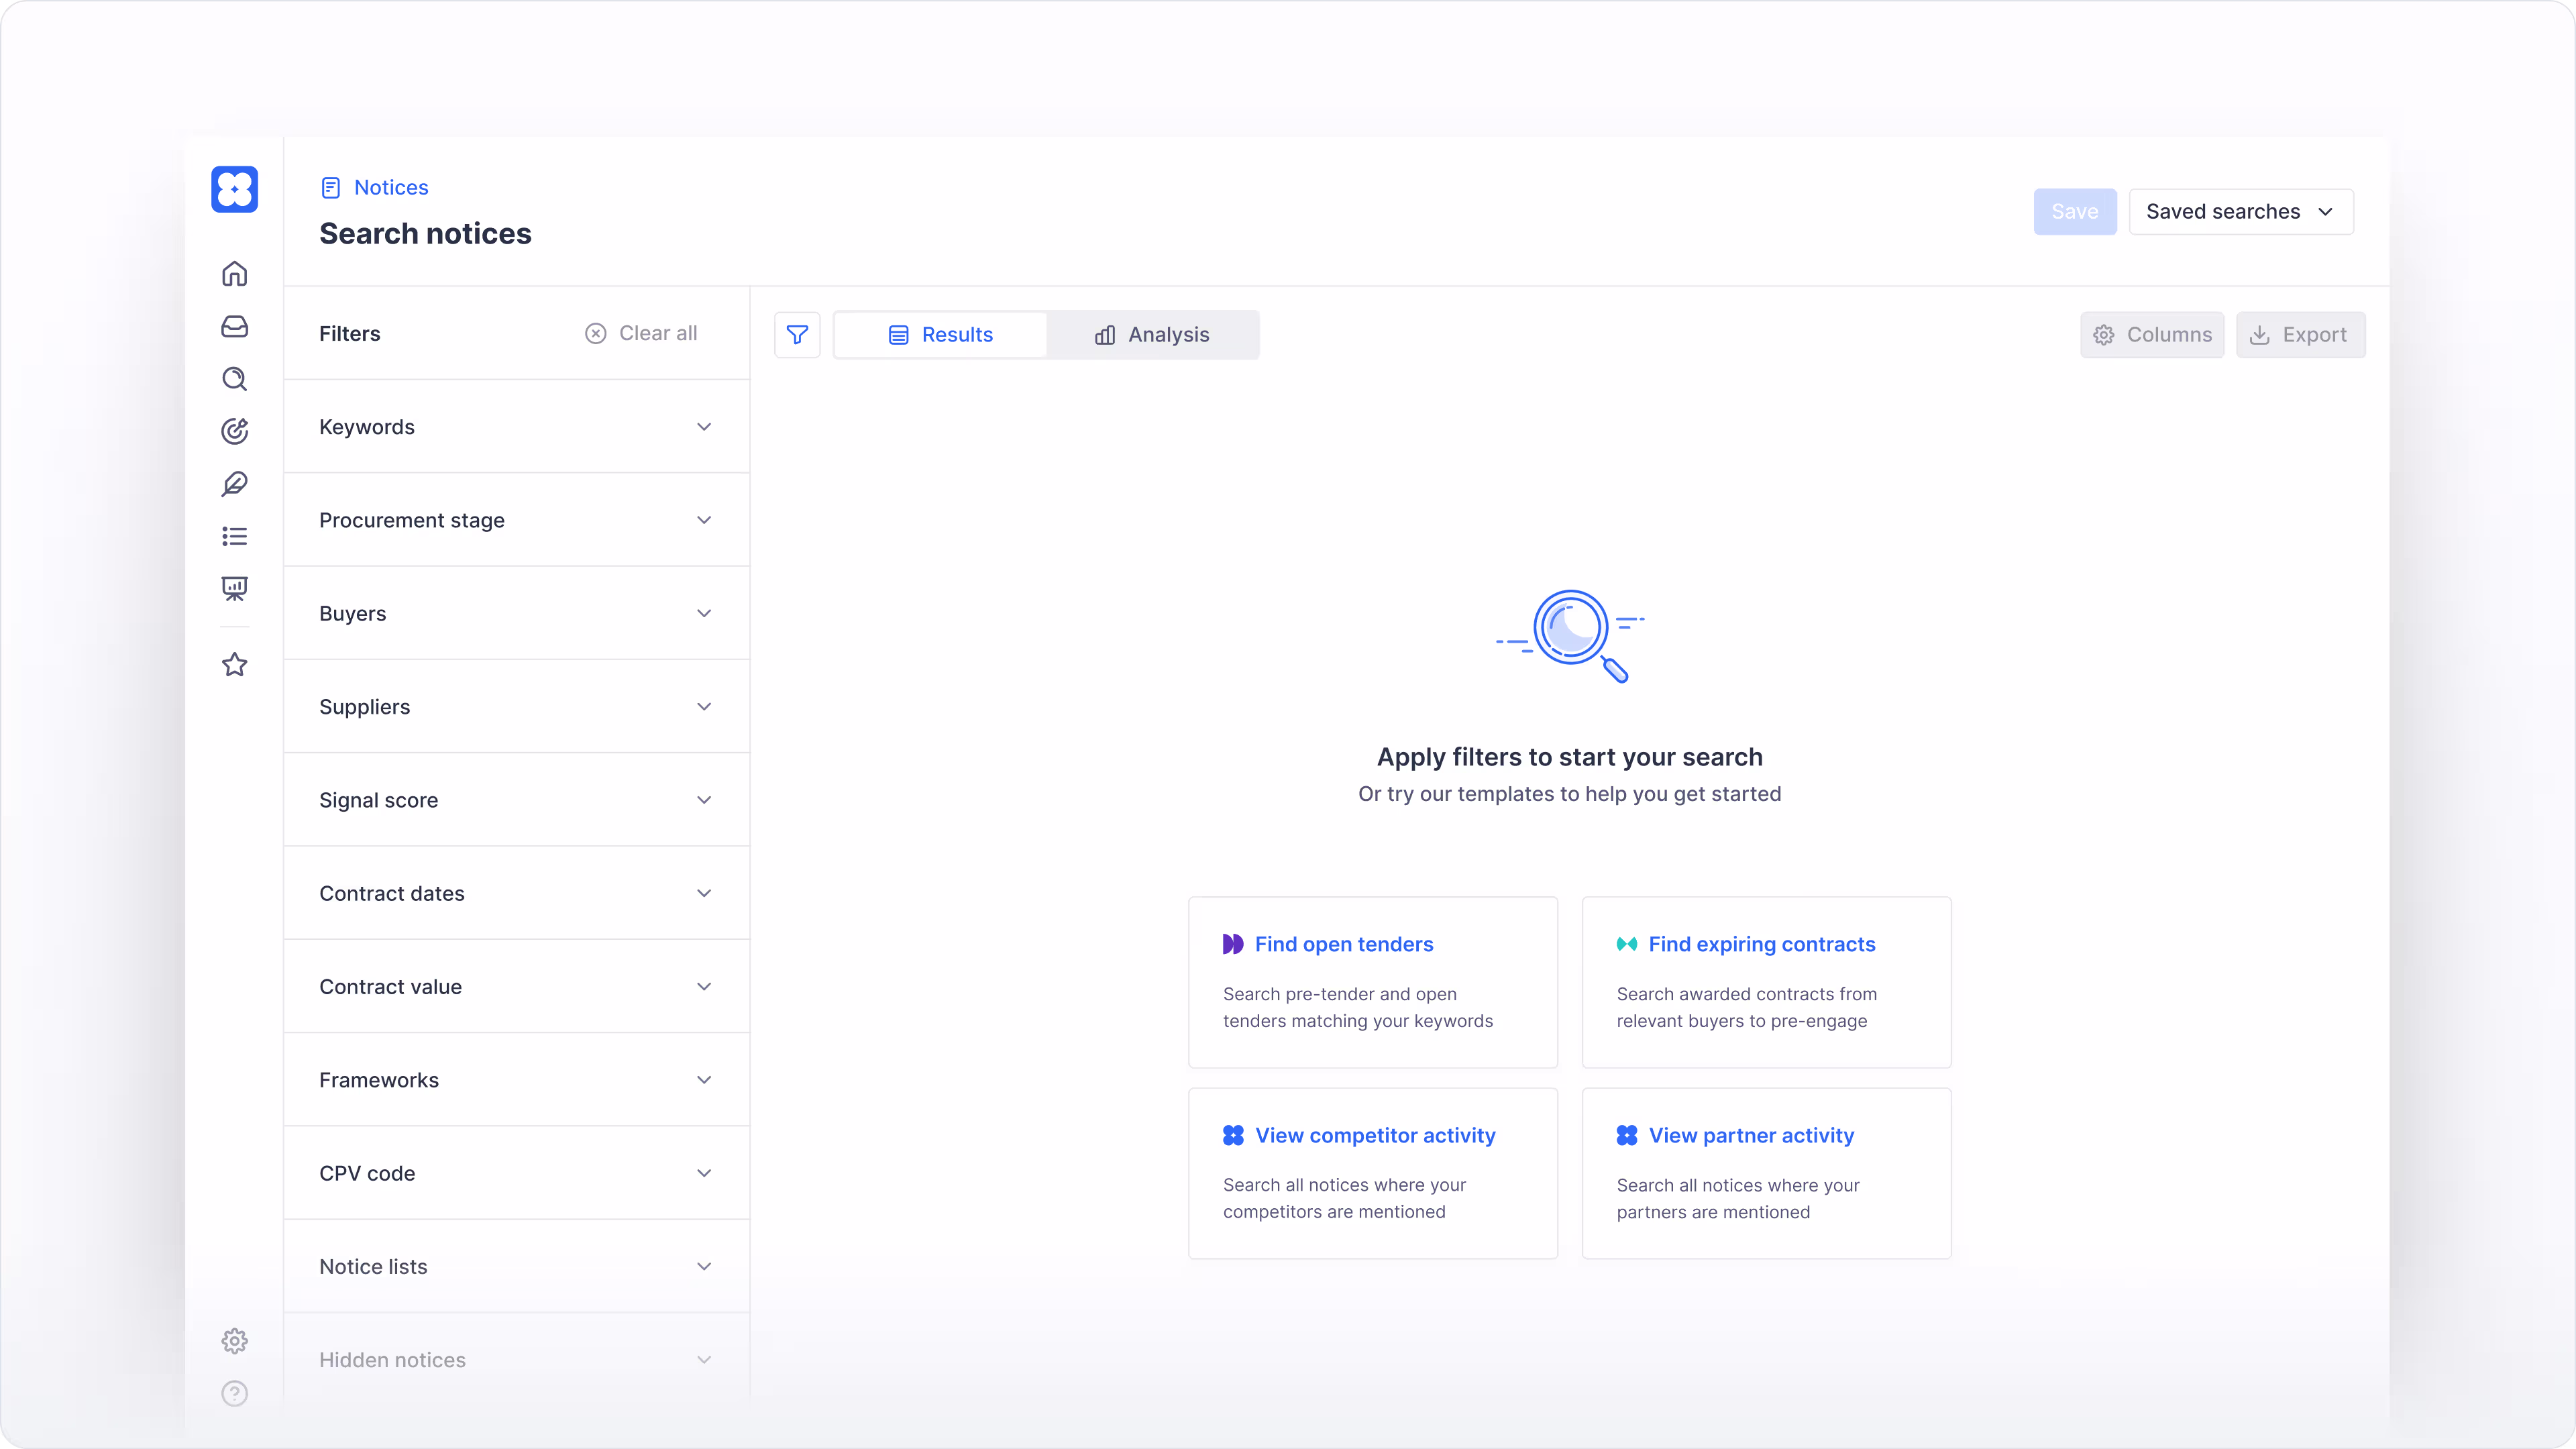2576x1449 pixels.
Task: Open the list icon in sidebar
Action: [234, 537]
